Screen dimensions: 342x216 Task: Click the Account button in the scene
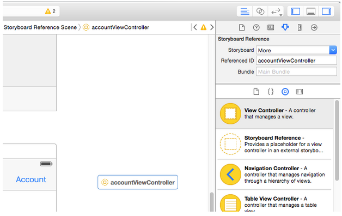point(31,179)
